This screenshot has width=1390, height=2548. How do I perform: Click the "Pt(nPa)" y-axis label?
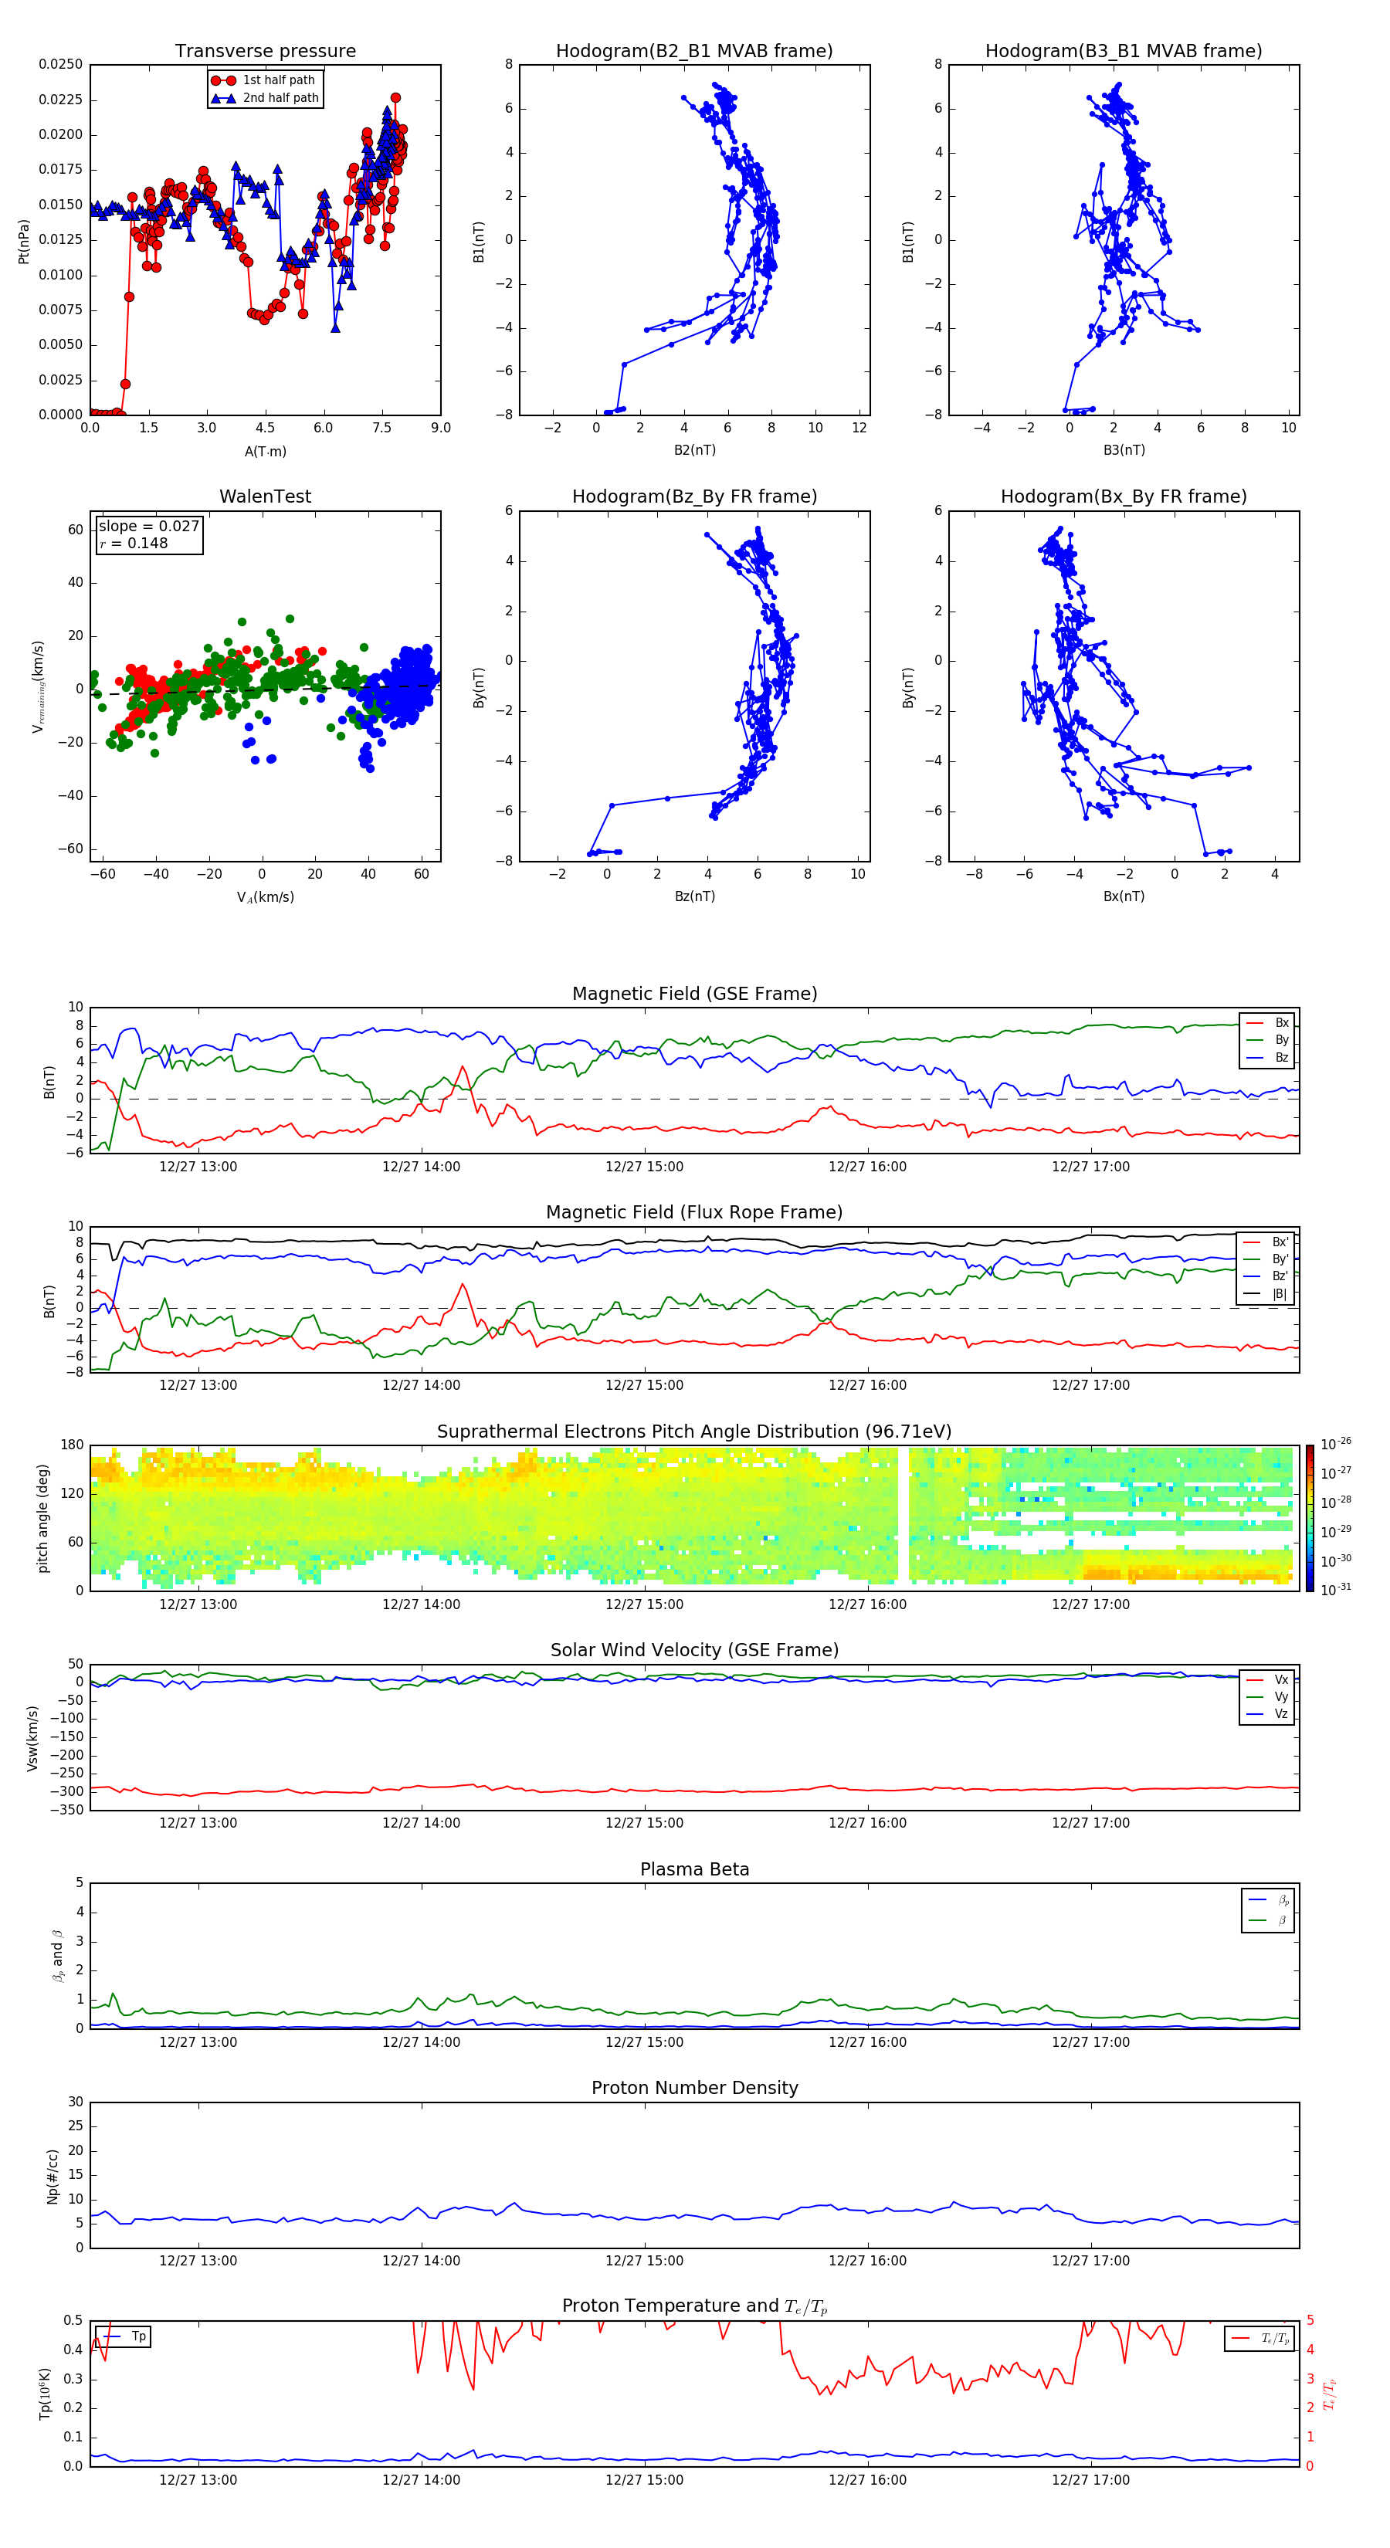click(x=24, y=242)
